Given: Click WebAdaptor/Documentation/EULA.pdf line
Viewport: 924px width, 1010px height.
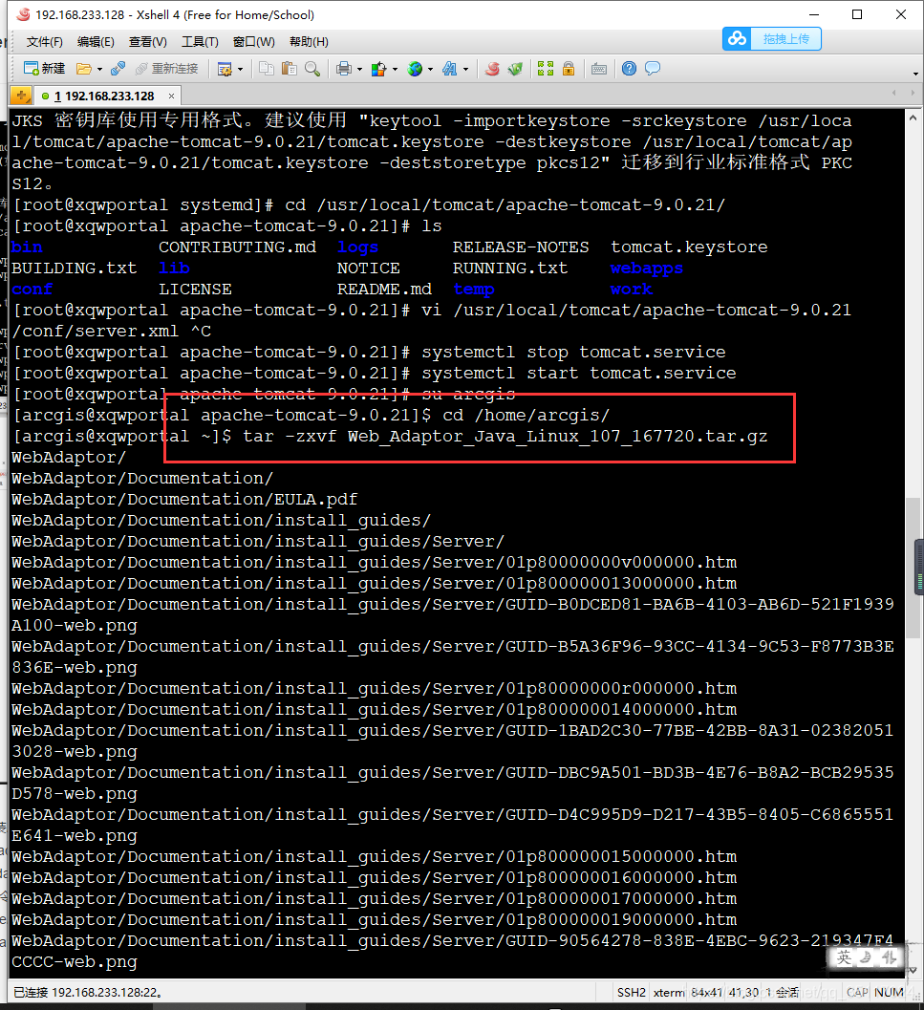Looking at the screenshot, I should point(184,499).
